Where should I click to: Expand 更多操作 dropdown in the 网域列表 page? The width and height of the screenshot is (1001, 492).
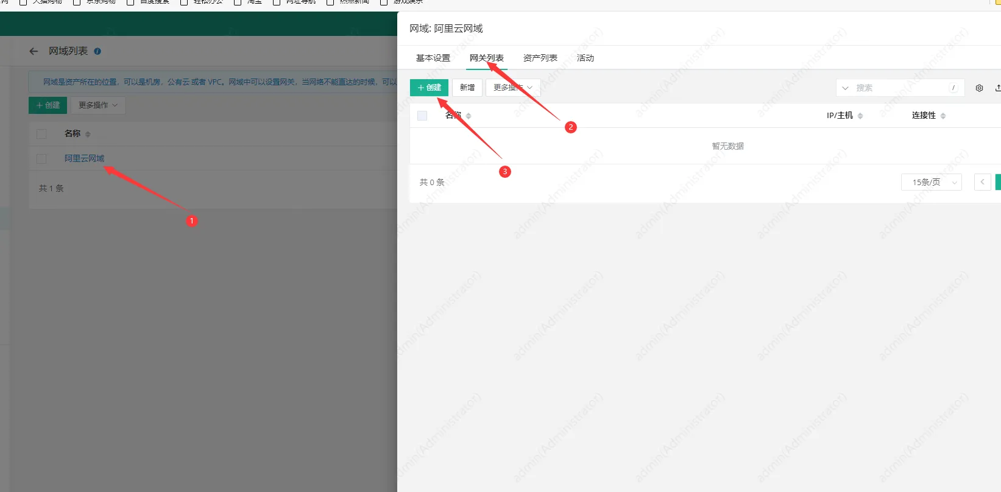97,105
